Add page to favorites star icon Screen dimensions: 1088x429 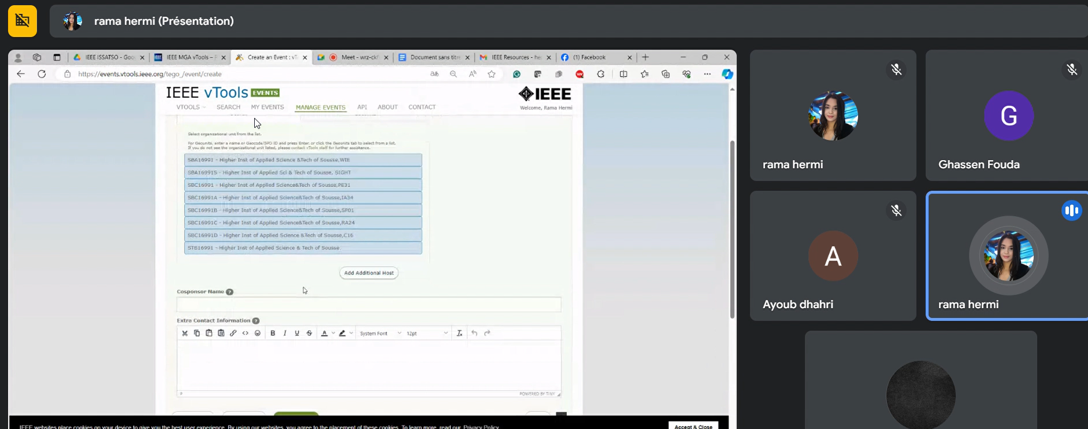[492, 74]
